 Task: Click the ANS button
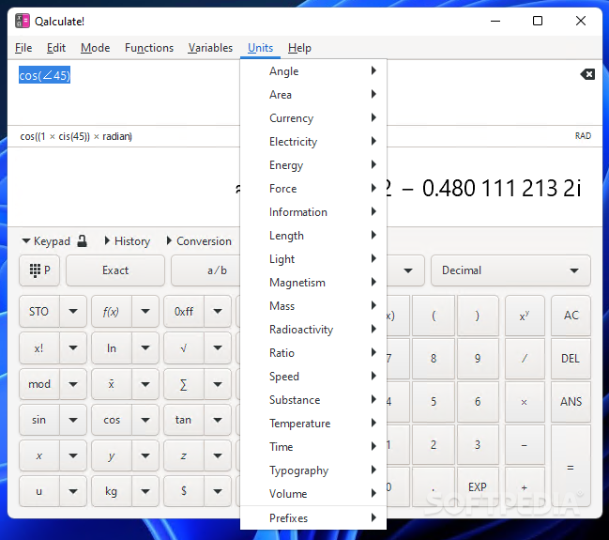571,402
